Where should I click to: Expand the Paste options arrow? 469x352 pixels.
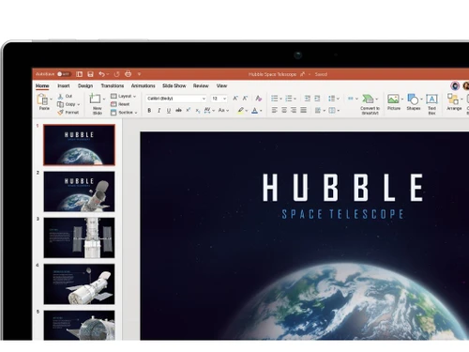[x=52, y=99]
